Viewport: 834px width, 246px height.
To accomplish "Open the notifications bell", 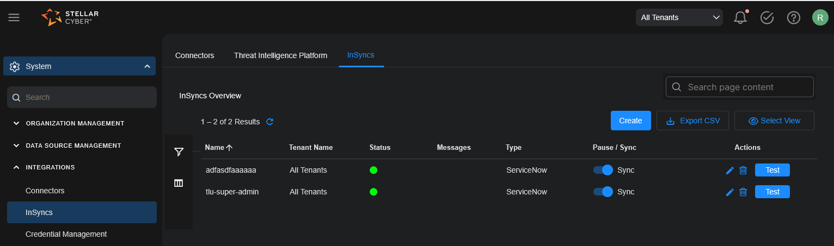I will click(x=740, y=17).
